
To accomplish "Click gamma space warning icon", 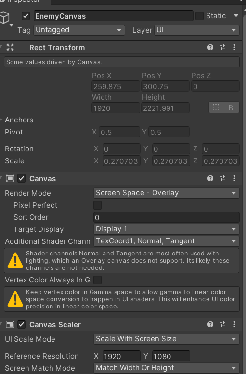I will click(x=15, y=299).
